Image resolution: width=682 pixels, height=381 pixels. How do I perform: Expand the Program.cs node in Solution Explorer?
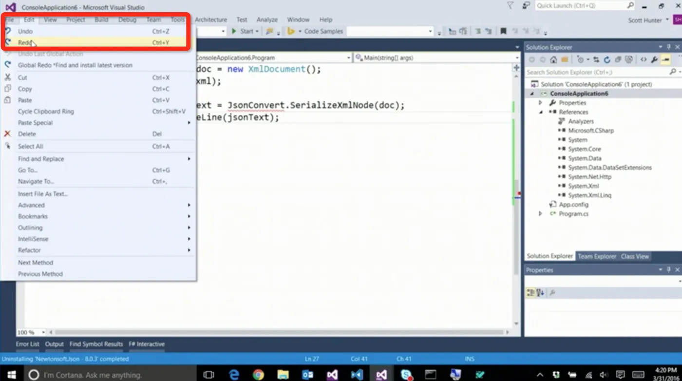[540, 214]
